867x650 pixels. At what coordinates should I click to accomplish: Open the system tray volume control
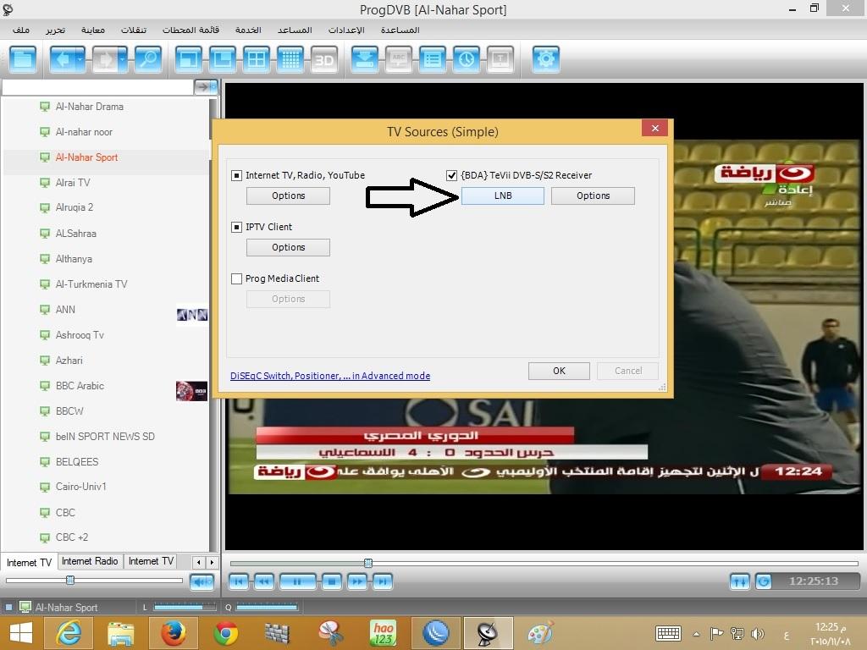click(758, 633)
